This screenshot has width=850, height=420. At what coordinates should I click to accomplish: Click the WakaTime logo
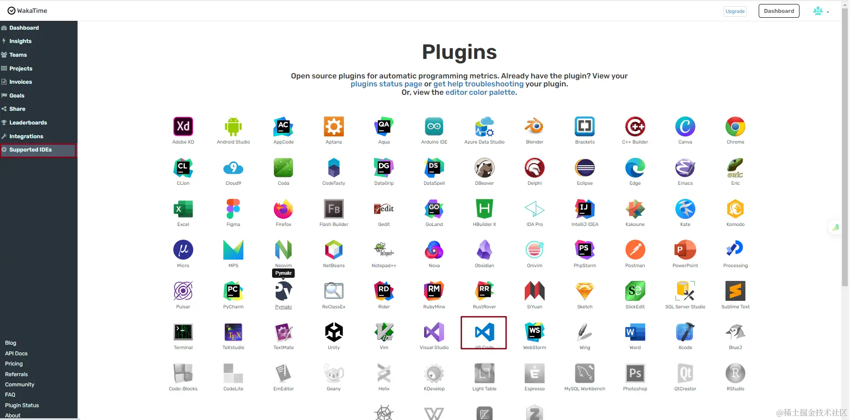coord(27,11)
